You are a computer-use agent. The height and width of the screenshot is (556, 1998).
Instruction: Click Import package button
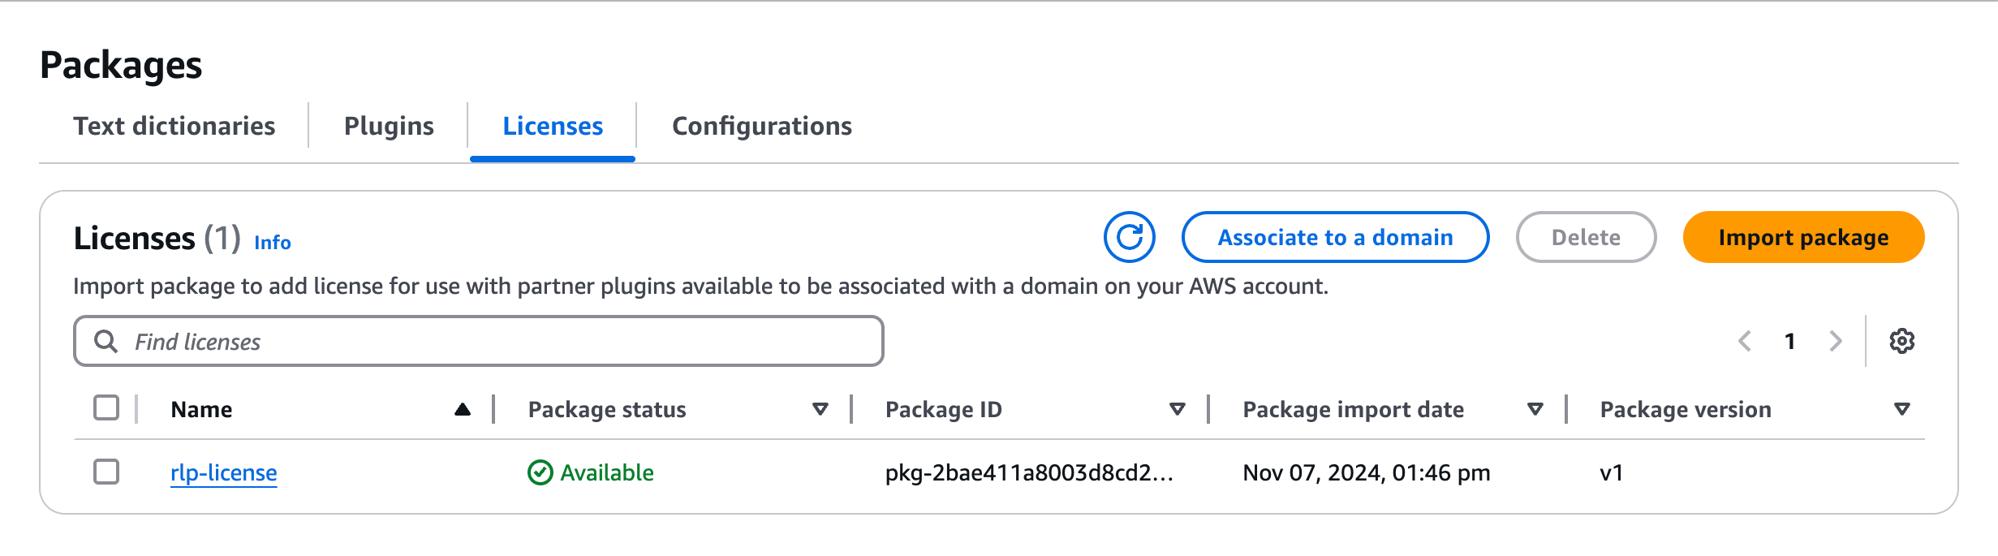coord(1803,237)
